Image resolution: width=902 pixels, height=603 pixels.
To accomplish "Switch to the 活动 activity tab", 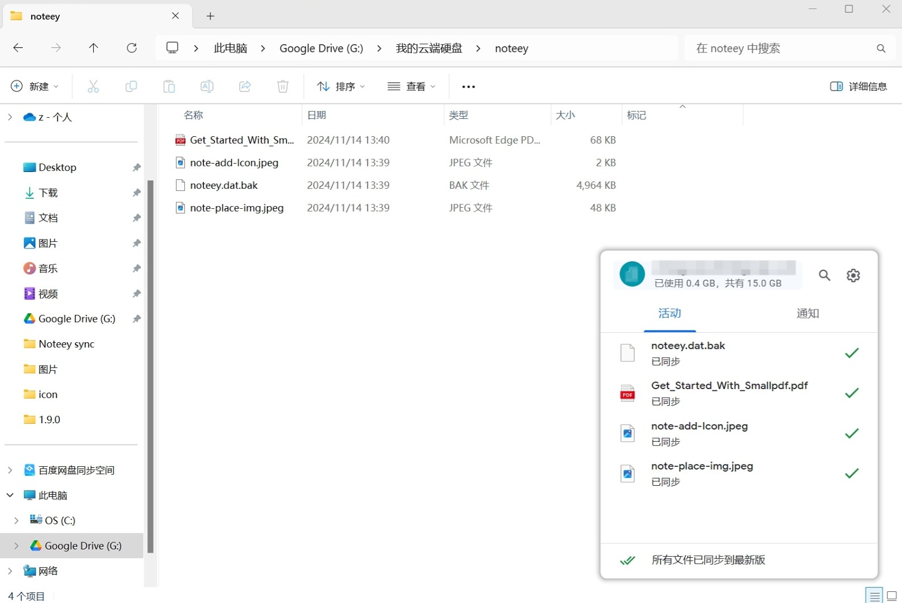I will pyautogui.click(x=670, y=313).
